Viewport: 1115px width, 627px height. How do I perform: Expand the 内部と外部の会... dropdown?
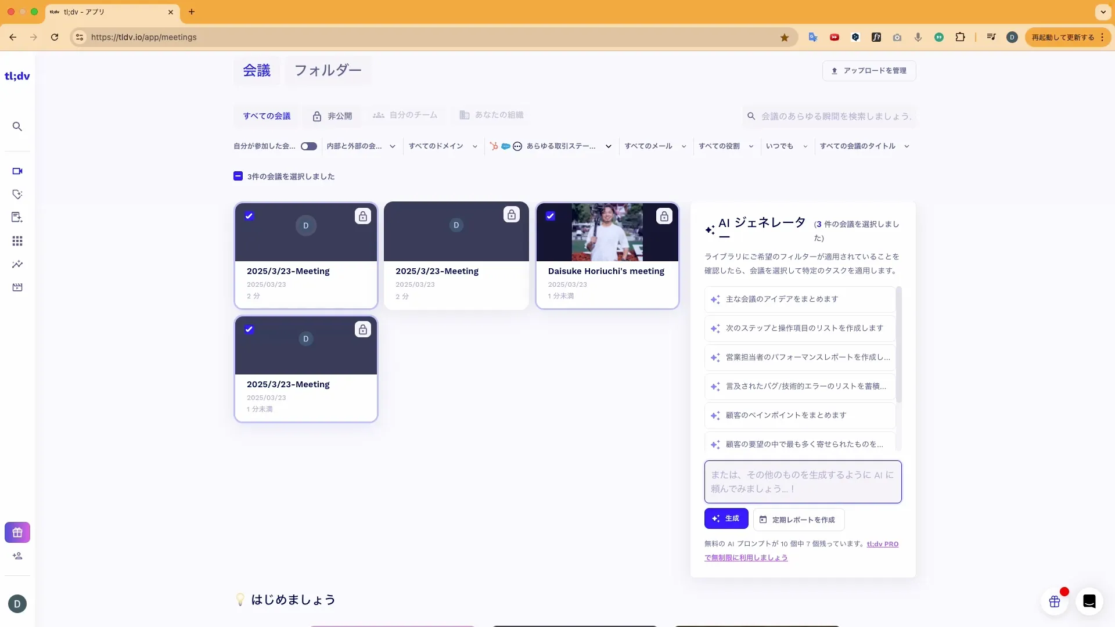tap(361, 146)
